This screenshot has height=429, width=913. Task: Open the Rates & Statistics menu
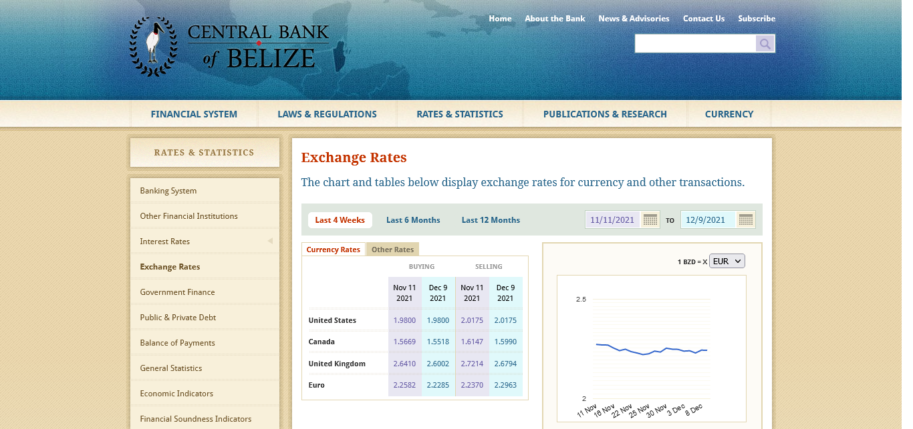(x=459, y=114)
